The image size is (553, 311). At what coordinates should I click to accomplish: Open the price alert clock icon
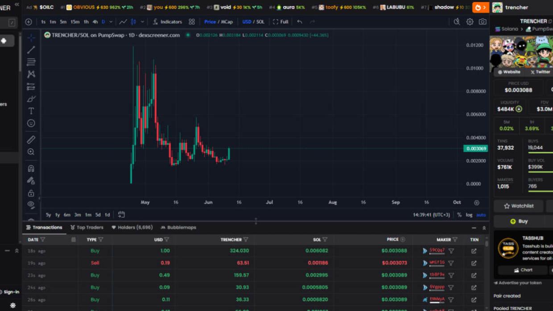click(457, 22)
